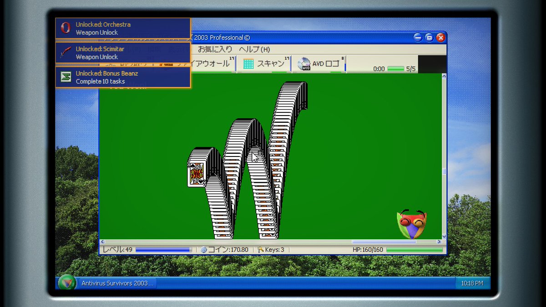546x307 pixels.
Task: Click the blue level experience bar
Action: [x=164, y=250]
